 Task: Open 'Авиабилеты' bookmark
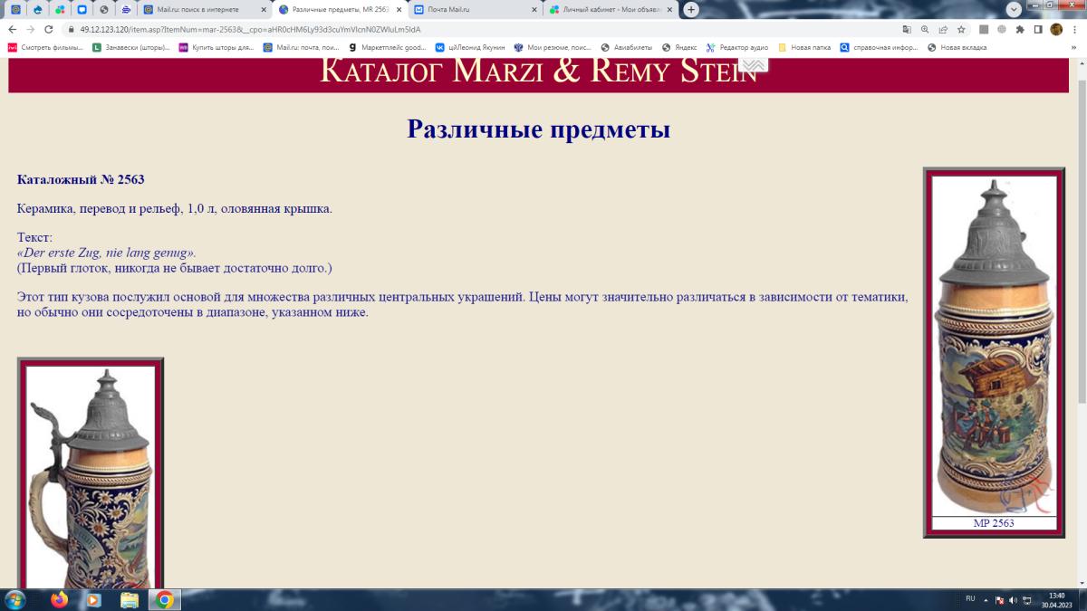(626, 47)
